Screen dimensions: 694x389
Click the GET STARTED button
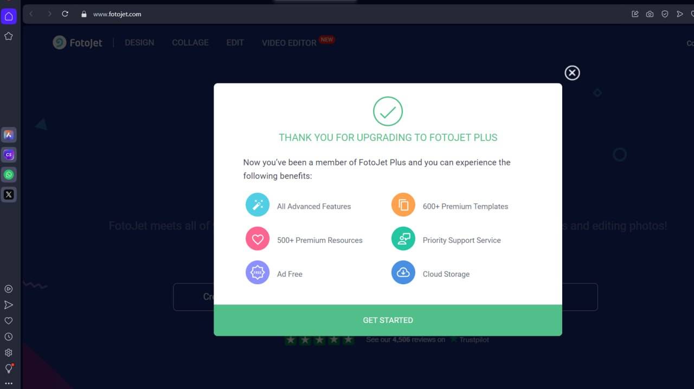(388, 320)
